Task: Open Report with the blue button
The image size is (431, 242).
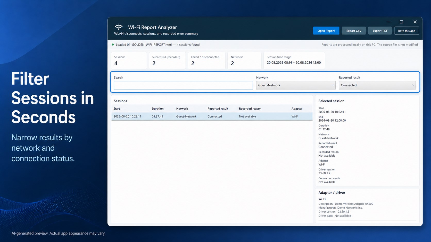Action: [326, 31]
